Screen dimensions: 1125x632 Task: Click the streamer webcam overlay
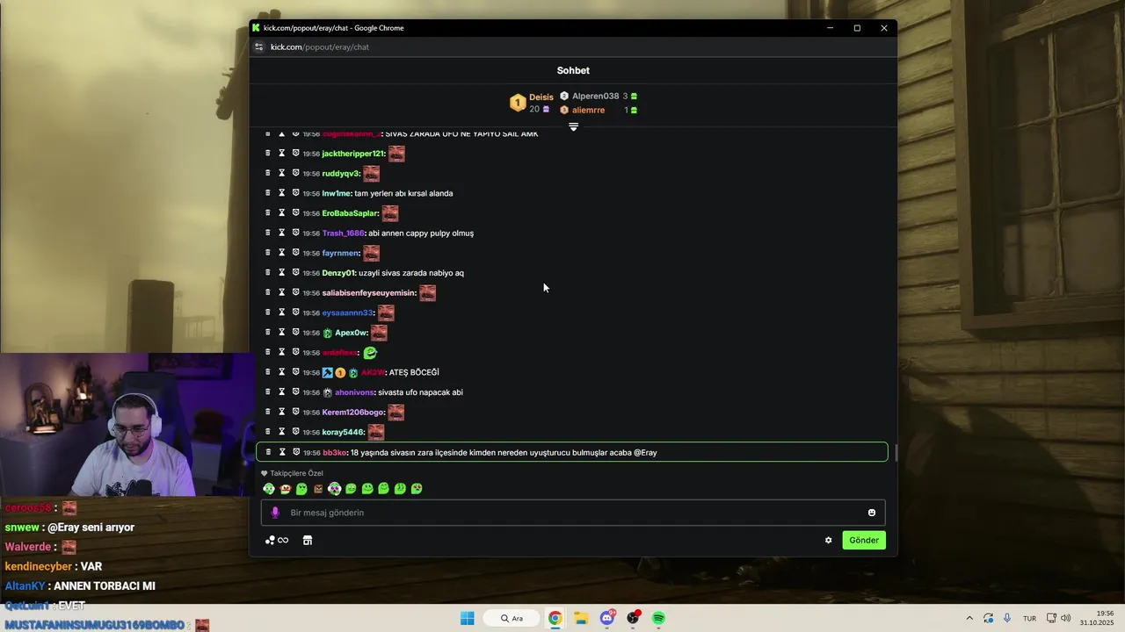(x=127, y=425)
